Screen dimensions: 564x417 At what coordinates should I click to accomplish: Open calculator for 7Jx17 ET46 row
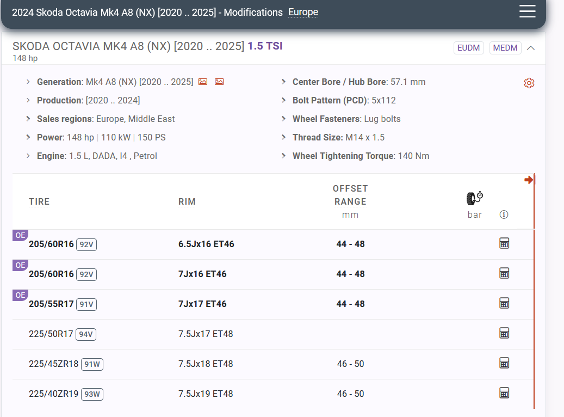pyautogui.click(x=504, y=303)
